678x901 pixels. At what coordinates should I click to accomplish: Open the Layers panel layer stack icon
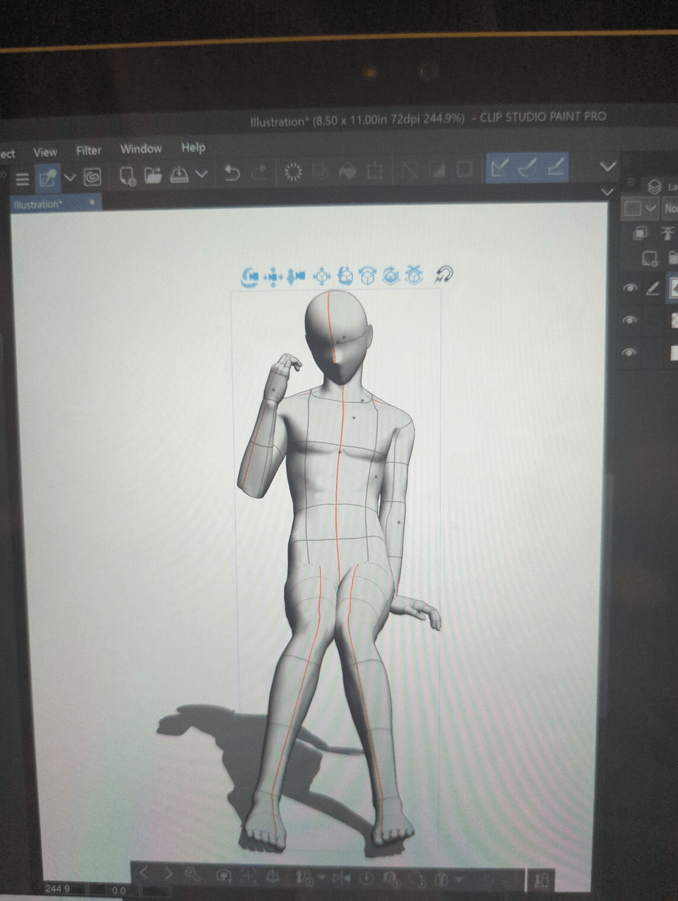coord(654,186)
